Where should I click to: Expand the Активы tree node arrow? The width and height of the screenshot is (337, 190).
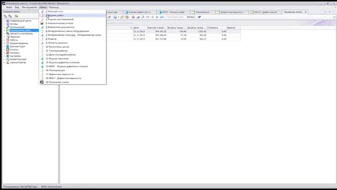click(x=4, y=24)
